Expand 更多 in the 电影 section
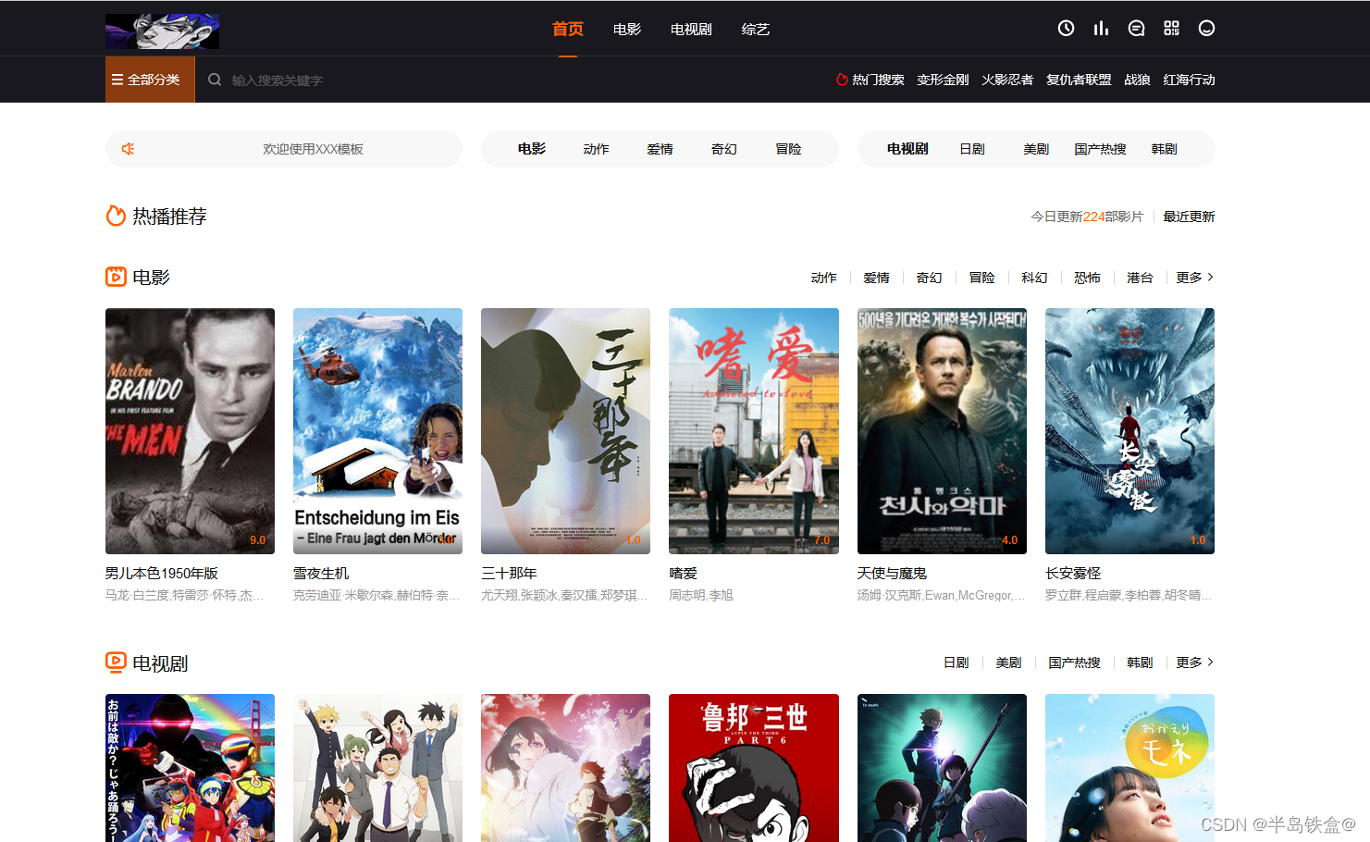Viewport: 1370px width, 842px height. pyautogui.click(x=1194, y=278)
